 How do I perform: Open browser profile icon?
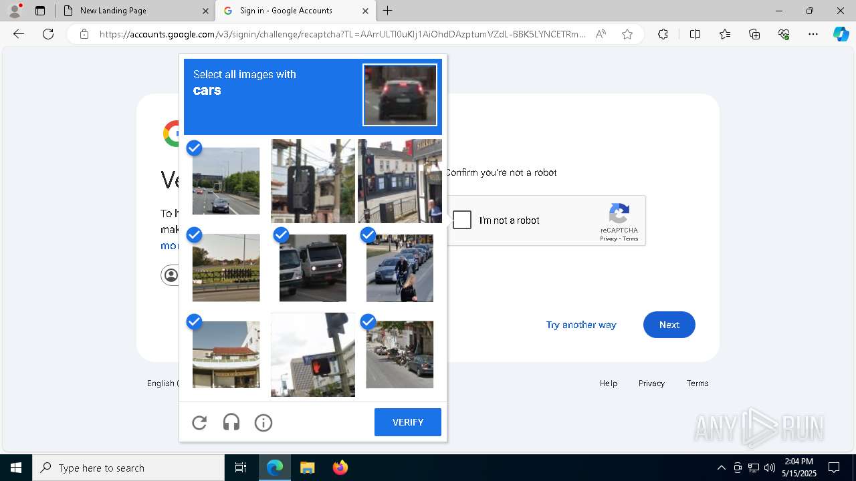pyautogui.click(x=15, y=11)
